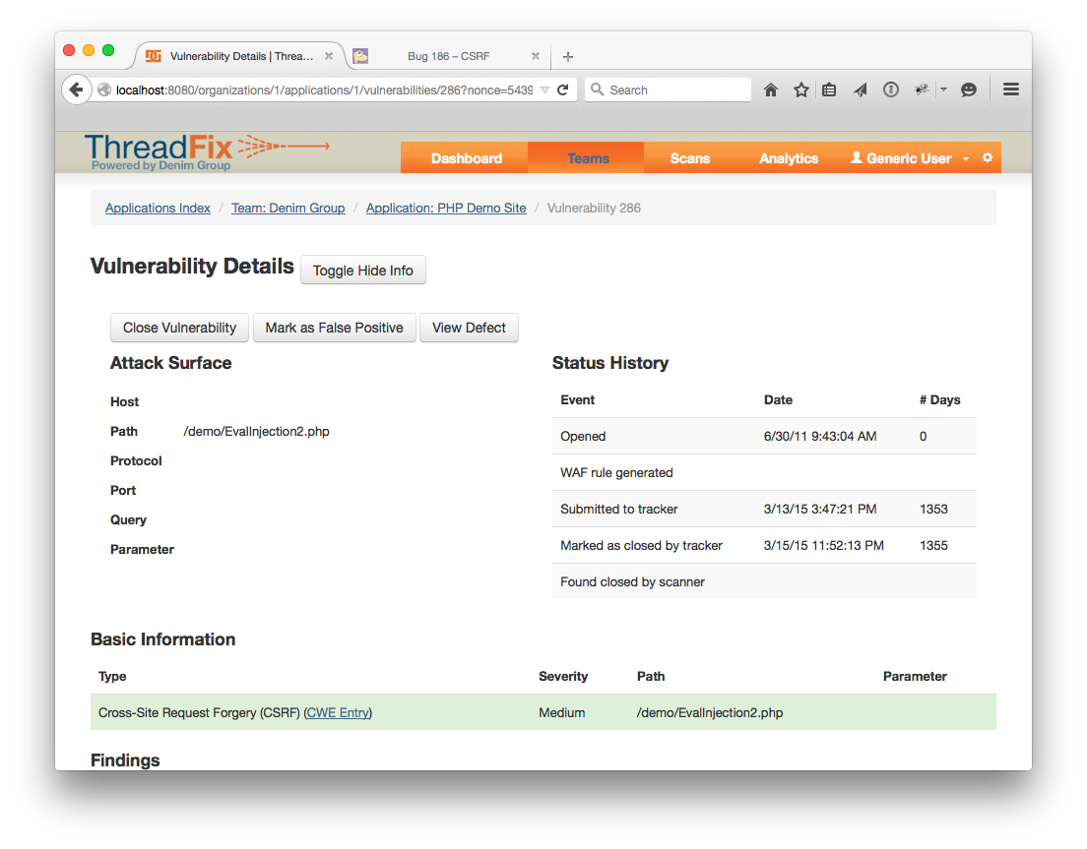Click the WAF rule generated event

(x=616, y=472)
